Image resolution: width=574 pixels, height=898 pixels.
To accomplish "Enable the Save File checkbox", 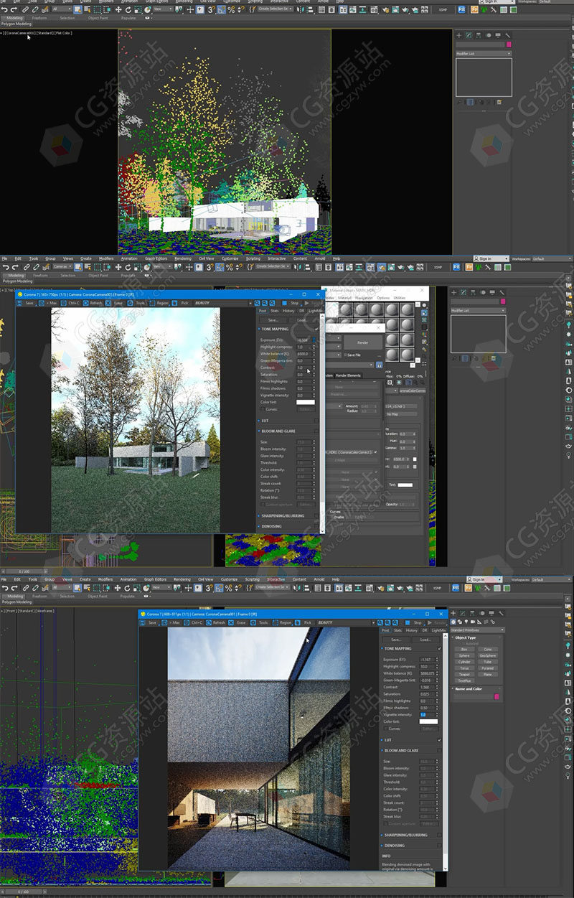I will click(x=345, y=355).
